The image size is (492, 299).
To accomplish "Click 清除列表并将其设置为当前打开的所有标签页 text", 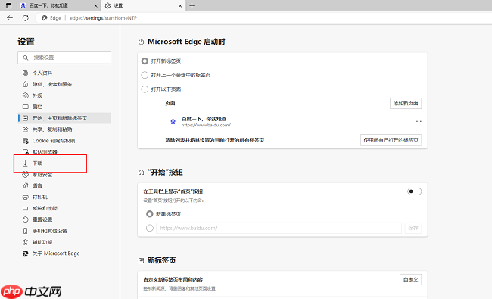I will [215, 140].
